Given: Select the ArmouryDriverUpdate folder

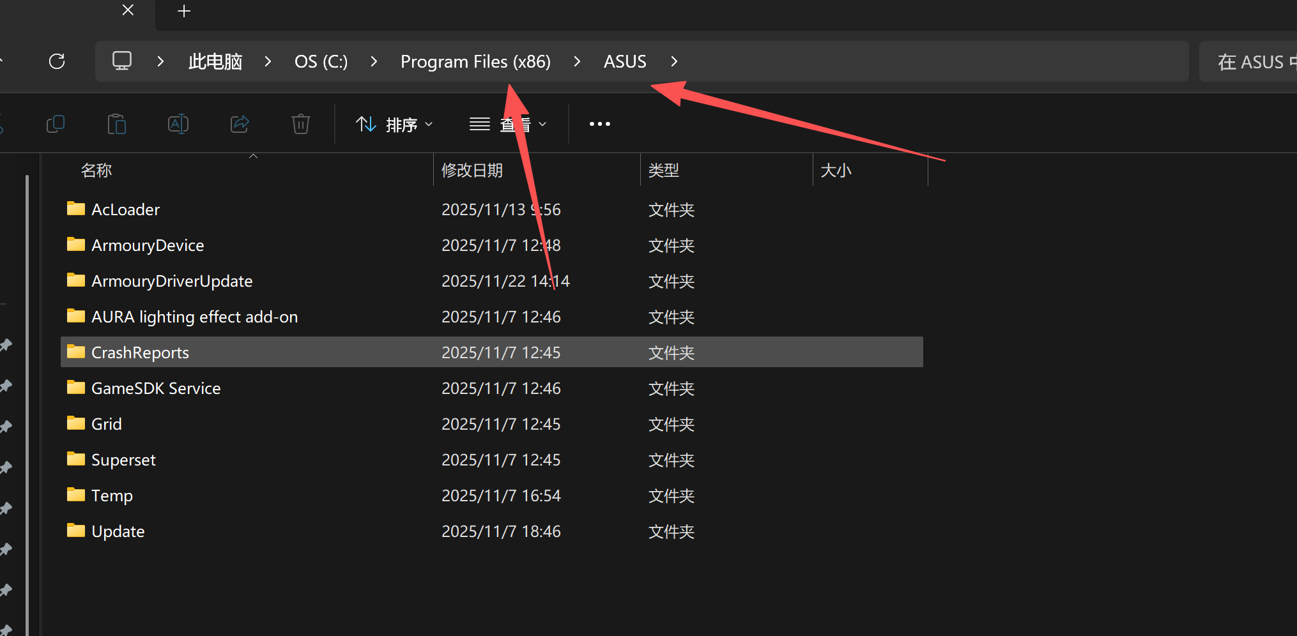Looking at the screenshot, I should (x=172, y=281).
